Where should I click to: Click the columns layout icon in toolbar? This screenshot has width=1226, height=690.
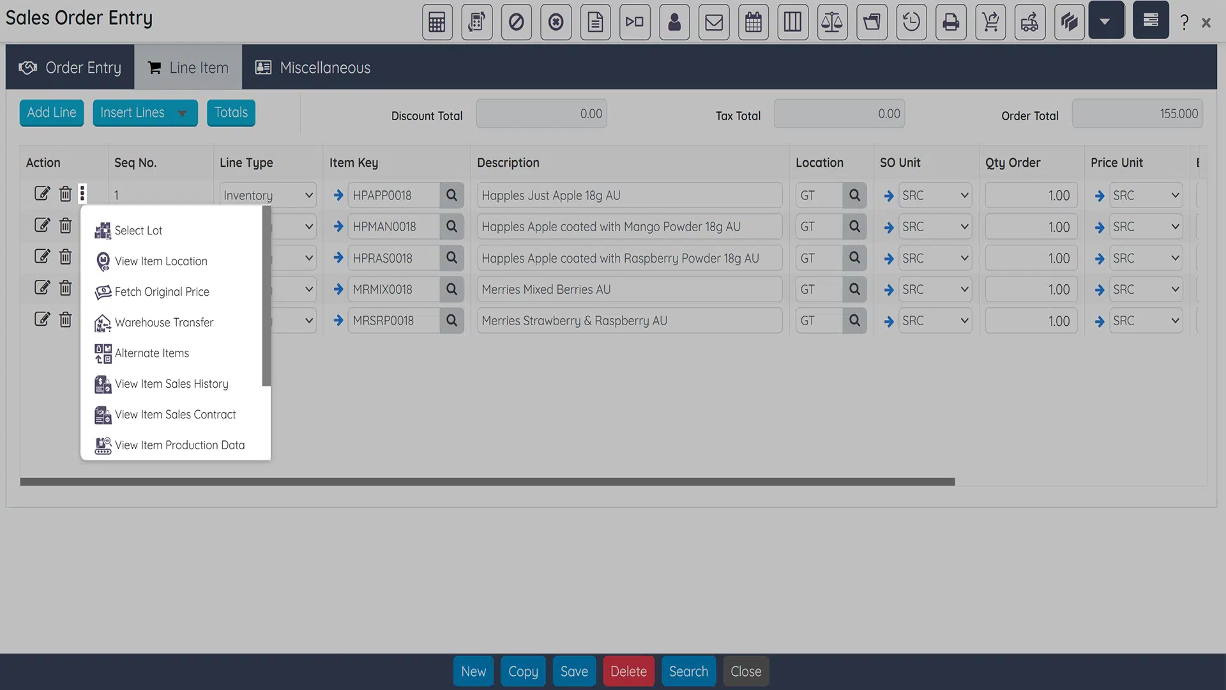792,22
